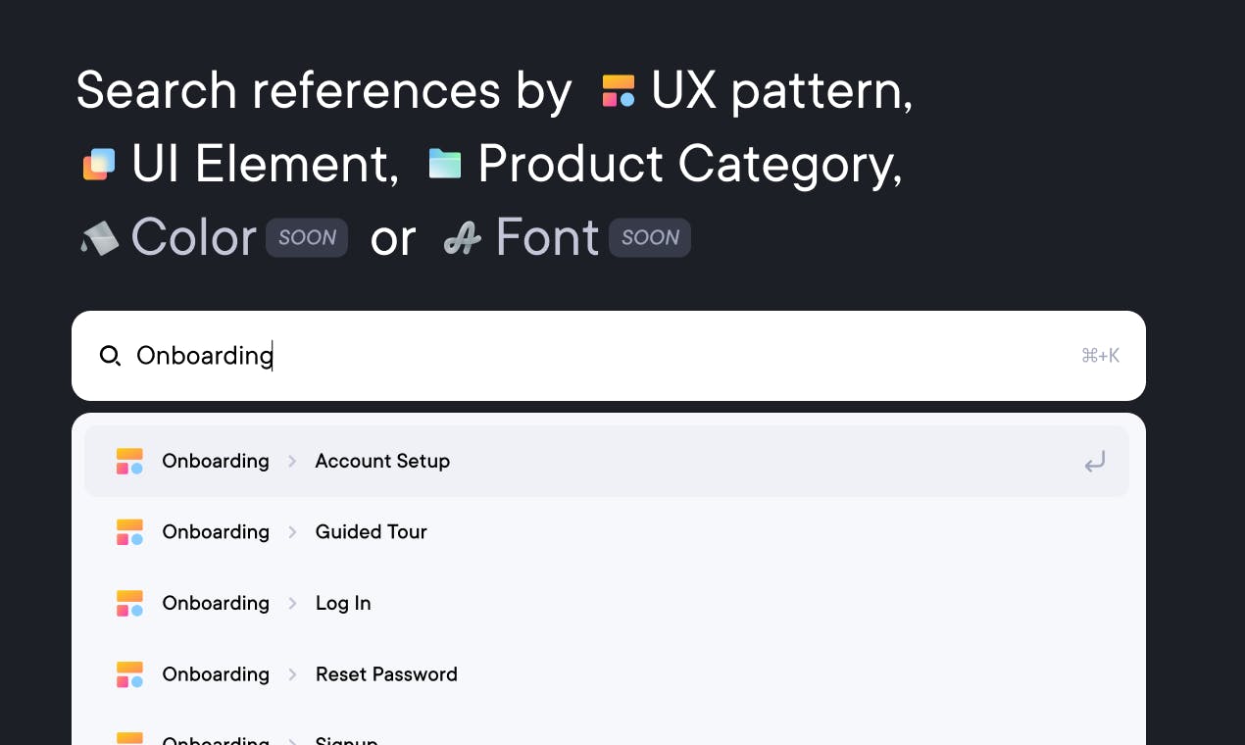Choose the Onboarding Reset Password suggestion
Viewport: 1245px width, 745px height.
[607, 674]
